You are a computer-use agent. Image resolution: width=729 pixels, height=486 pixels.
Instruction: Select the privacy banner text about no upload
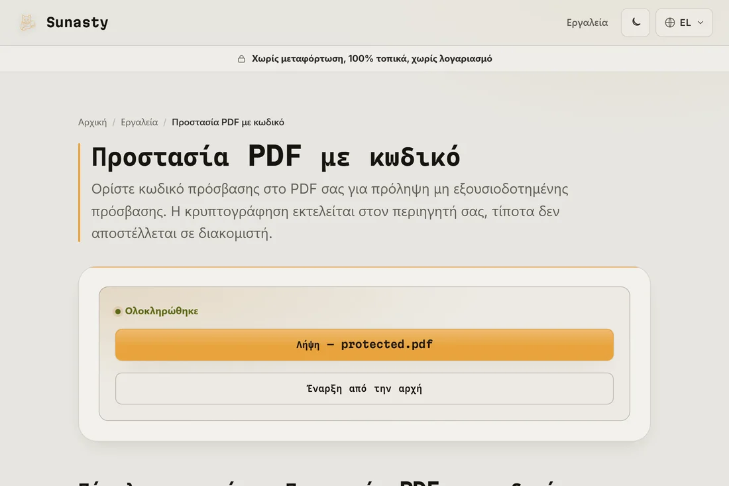pos(372,58)
